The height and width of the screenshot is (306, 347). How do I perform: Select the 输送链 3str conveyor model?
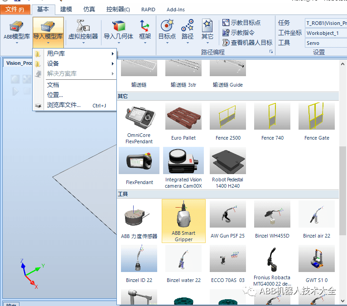(183, 74)
